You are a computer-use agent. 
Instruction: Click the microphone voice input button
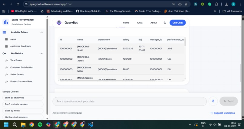click(x=213, y=101)
